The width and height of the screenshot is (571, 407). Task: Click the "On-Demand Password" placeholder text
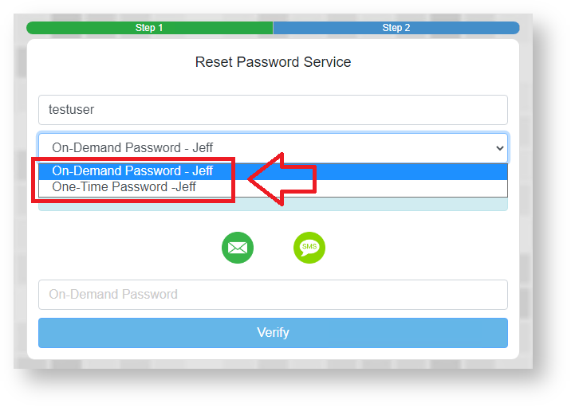point(113,295)
